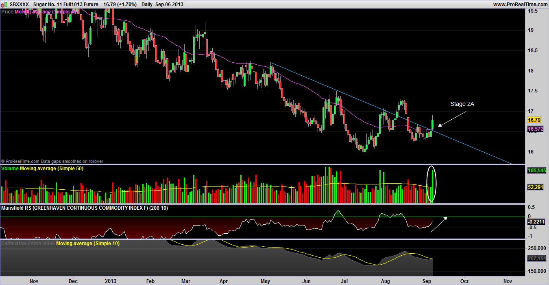
Task: Click the yellow 16.79 current price tag
Action: click(x=534, y=120)
